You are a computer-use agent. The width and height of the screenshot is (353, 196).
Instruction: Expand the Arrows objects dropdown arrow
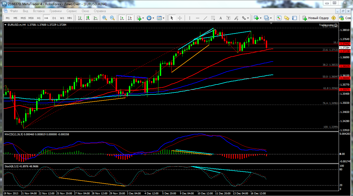coord(248,18)
